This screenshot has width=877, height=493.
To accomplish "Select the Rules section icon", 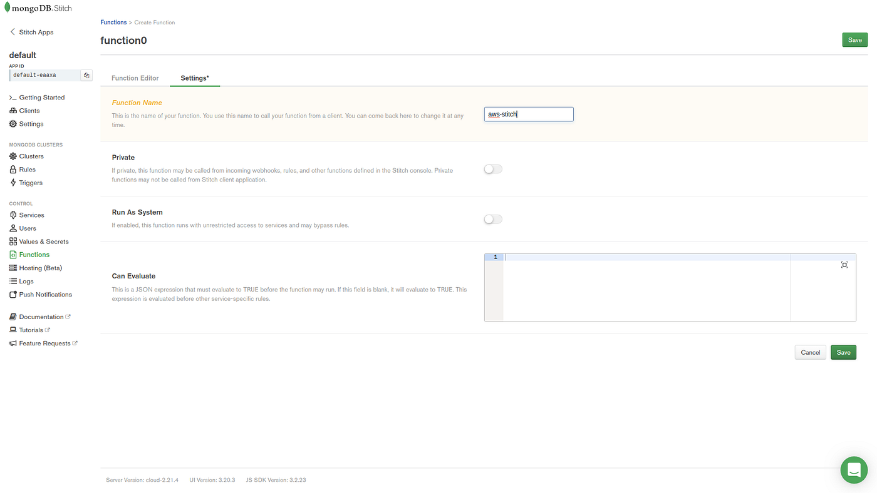I will click(12, 168).
